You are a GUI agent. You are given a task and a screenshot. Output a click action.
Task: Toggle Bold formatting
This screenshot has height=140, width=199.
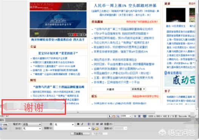[x=78, y=124]
